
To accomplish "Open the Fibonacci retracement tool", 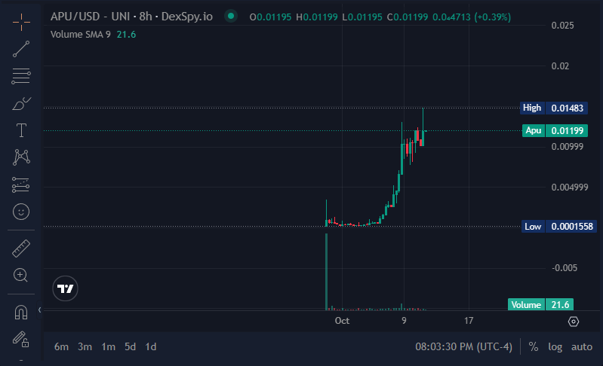I will 21,76.
